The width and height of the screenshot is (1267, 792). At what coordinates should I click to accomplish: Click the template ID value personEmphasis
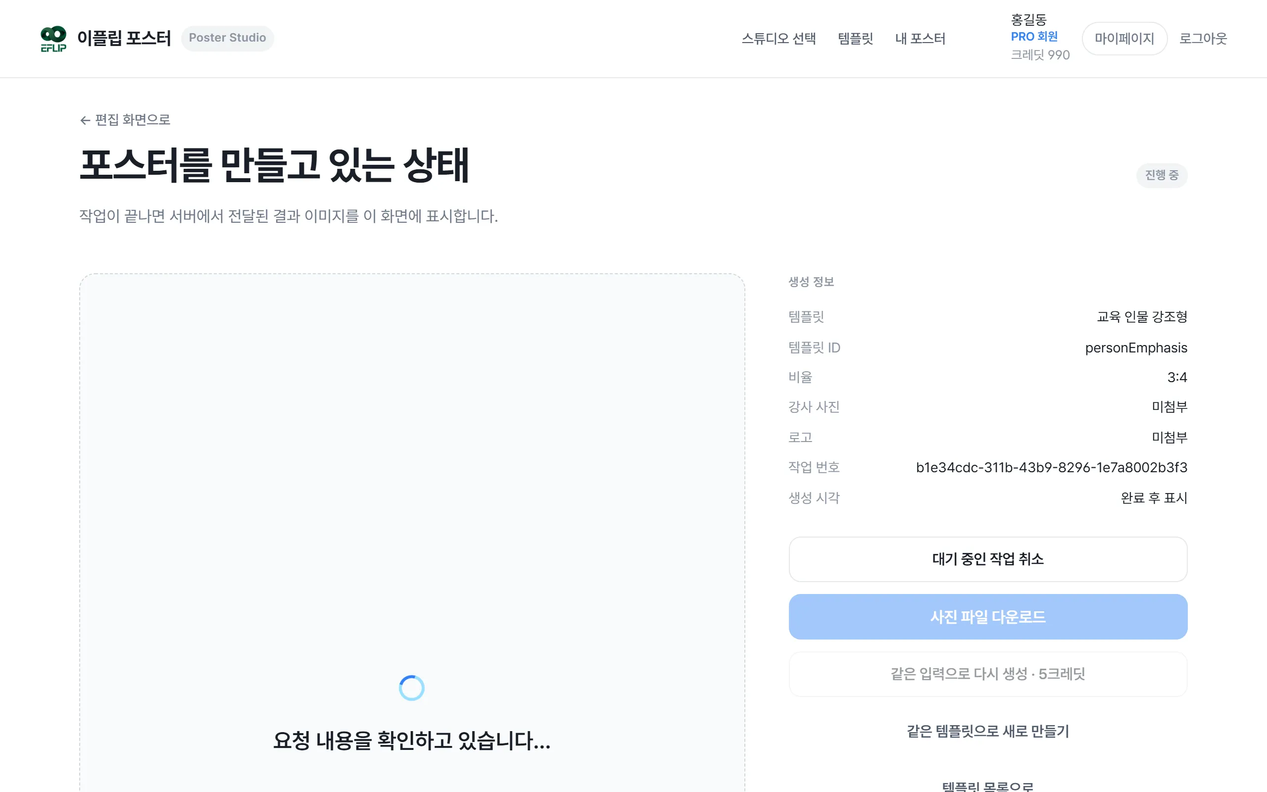point(1136,348)
